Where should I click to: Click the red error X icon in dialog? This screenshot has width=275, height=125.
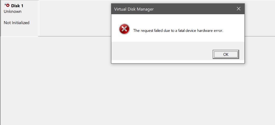click(x=124, y=29)
